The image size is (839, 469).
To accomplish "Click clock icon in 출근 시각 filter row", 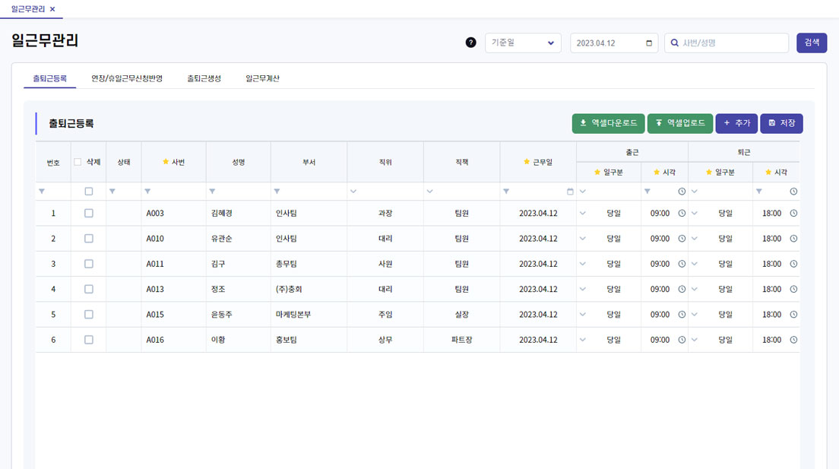I will [682, 191].
